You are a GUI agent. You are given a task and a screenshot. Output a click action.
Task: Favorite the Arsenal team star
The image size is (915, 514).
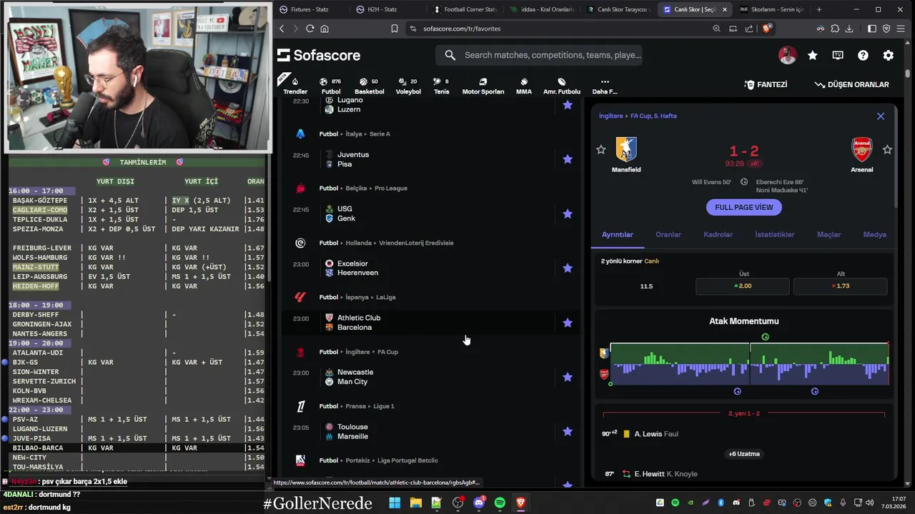[x=887, y=150]
